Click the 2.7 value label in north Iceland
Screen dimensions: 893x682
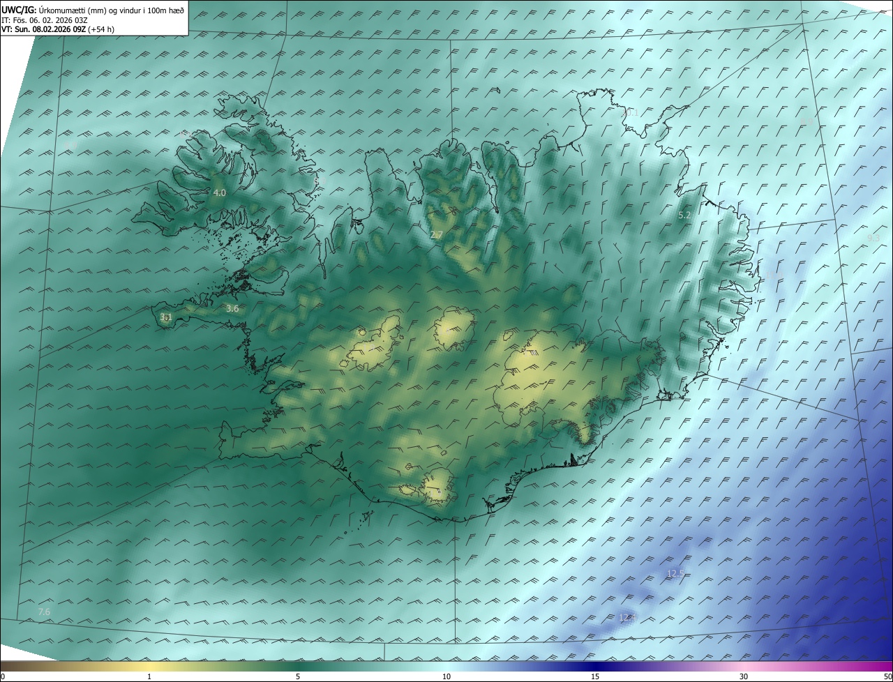pyautogui.click(x=437, y=235)
